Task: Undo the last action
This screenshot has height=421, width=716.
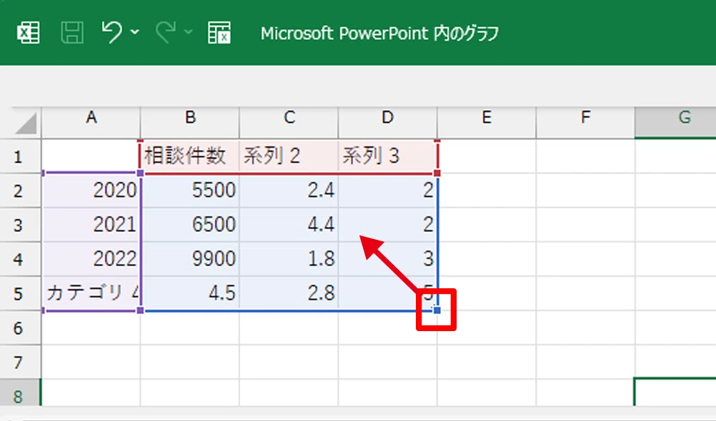Action: [x=112, y=32]
